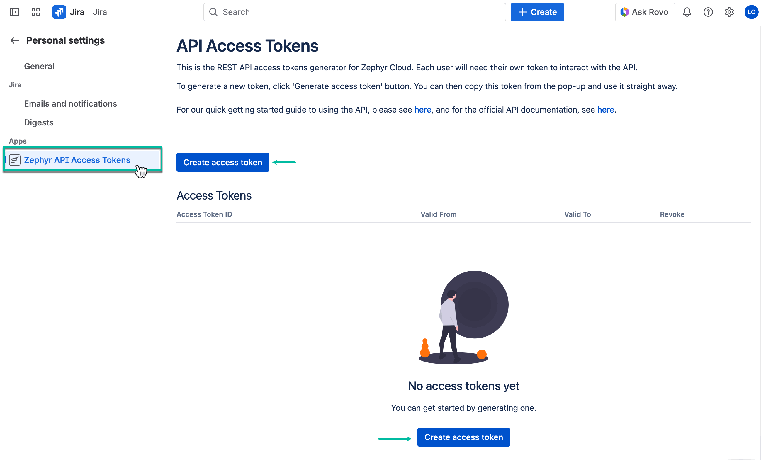This screenshot has height=460, width=761.
Task: Open the help question mark icon
Action: click(x=708, y=12)
